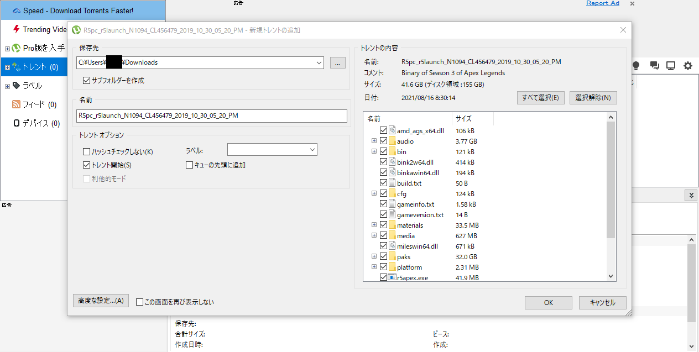
Task: Uncheck the media folder checkbox
Action: coord(383,235)
